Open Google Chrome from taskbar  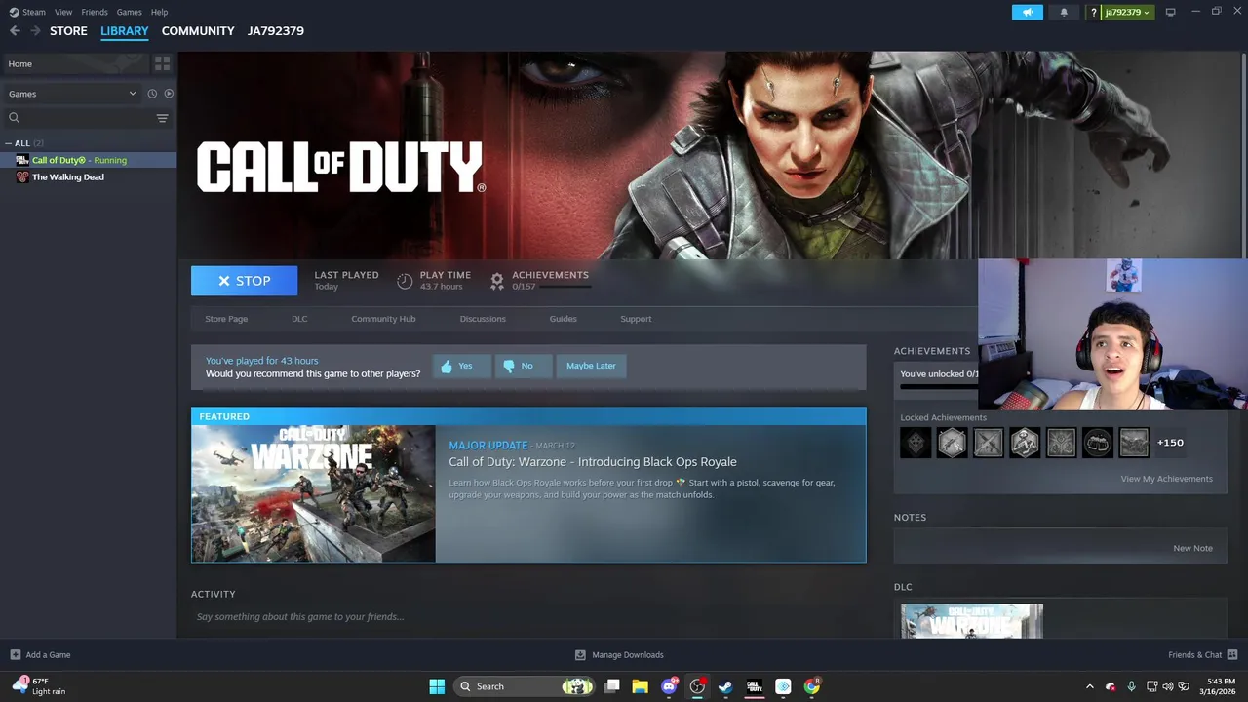811,686
